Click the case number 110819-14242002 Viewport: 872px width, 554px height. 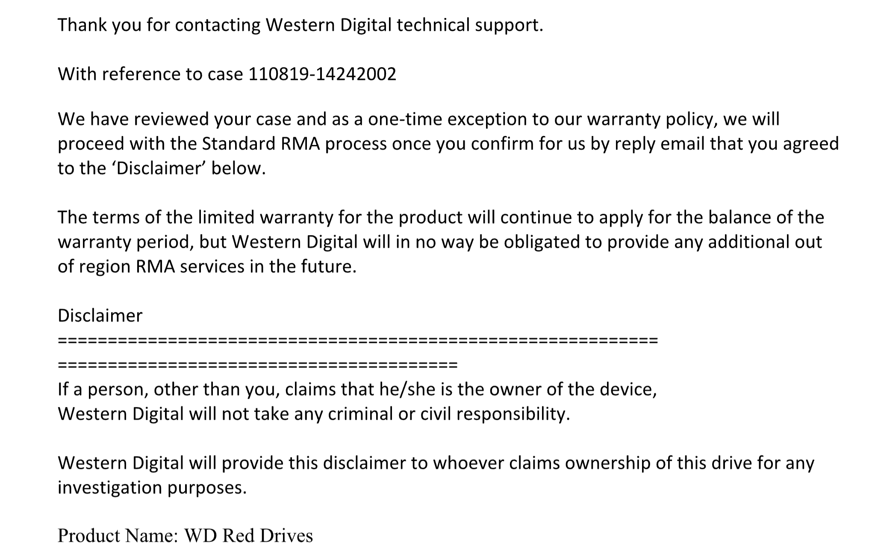pyautogui.click(x=322, y=74)
